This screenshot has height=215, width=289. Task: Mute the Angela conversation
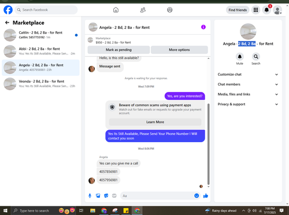click(x=240, y=57)
